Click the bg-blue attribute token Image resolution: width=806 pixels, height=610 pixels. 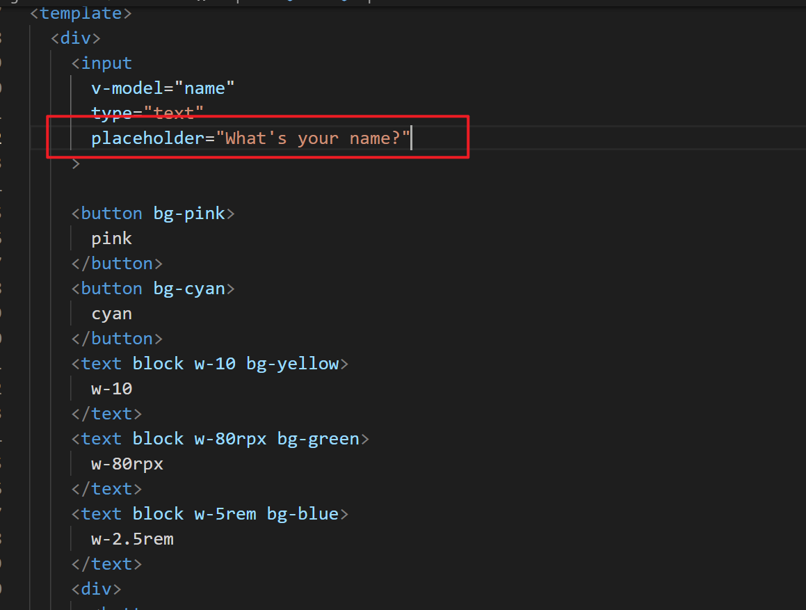[x=302, y=513]
